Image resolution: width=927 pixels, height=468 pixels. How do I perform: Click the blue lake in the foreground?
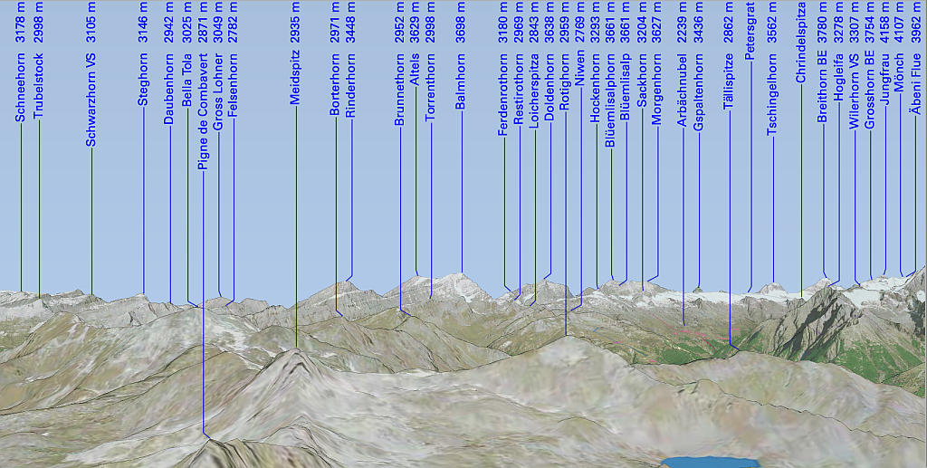710,463
